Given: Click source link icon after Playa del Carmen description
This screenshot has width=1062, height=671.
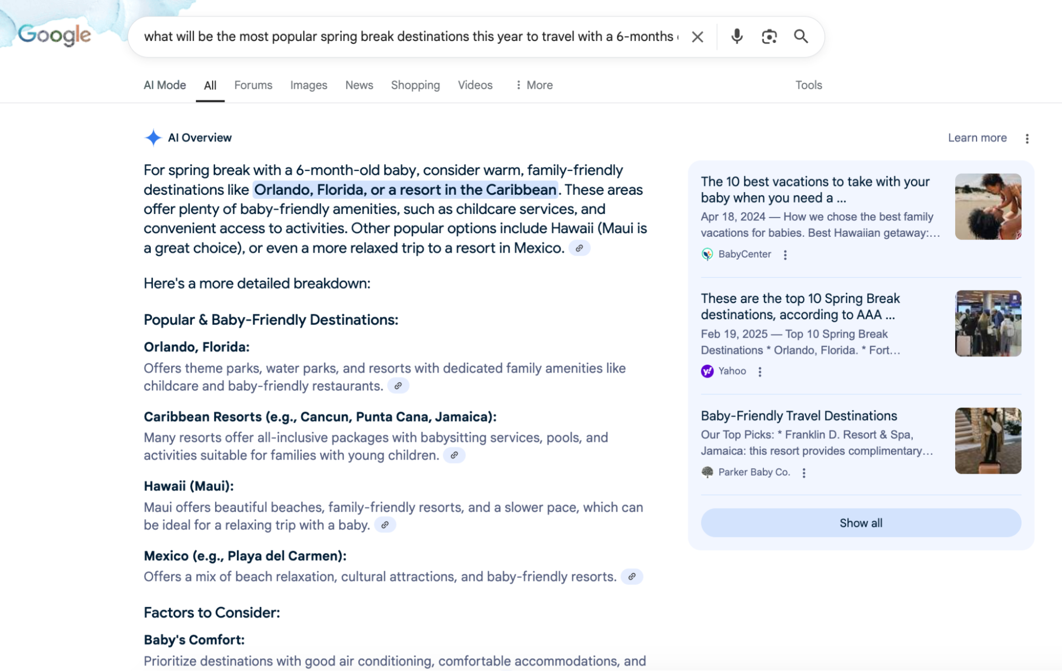Looking at the screenshot, I should (x=632, y=577).
